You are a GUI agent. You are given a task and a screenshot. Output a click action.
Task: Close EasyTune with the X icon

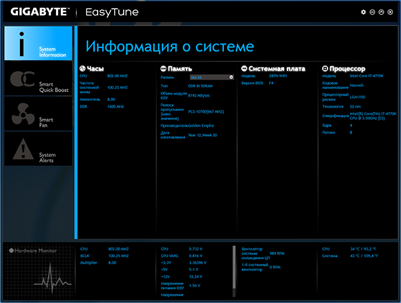390,12
